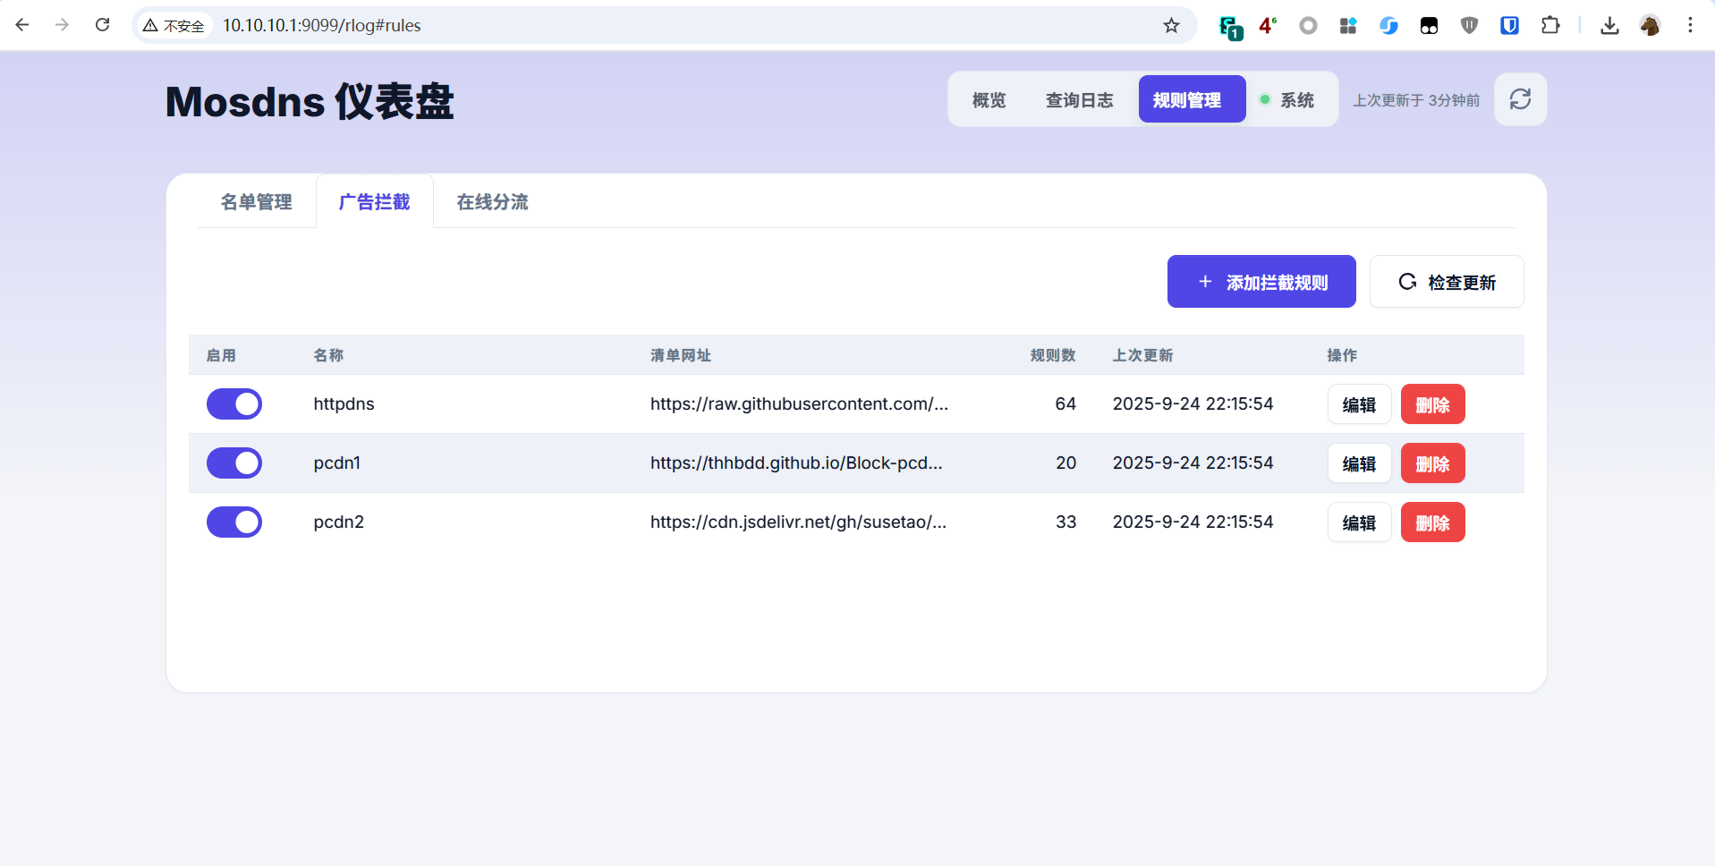This screenshot has width=1715, height=866.
Task: Click the address bar URL field
Action: [322, 25]
